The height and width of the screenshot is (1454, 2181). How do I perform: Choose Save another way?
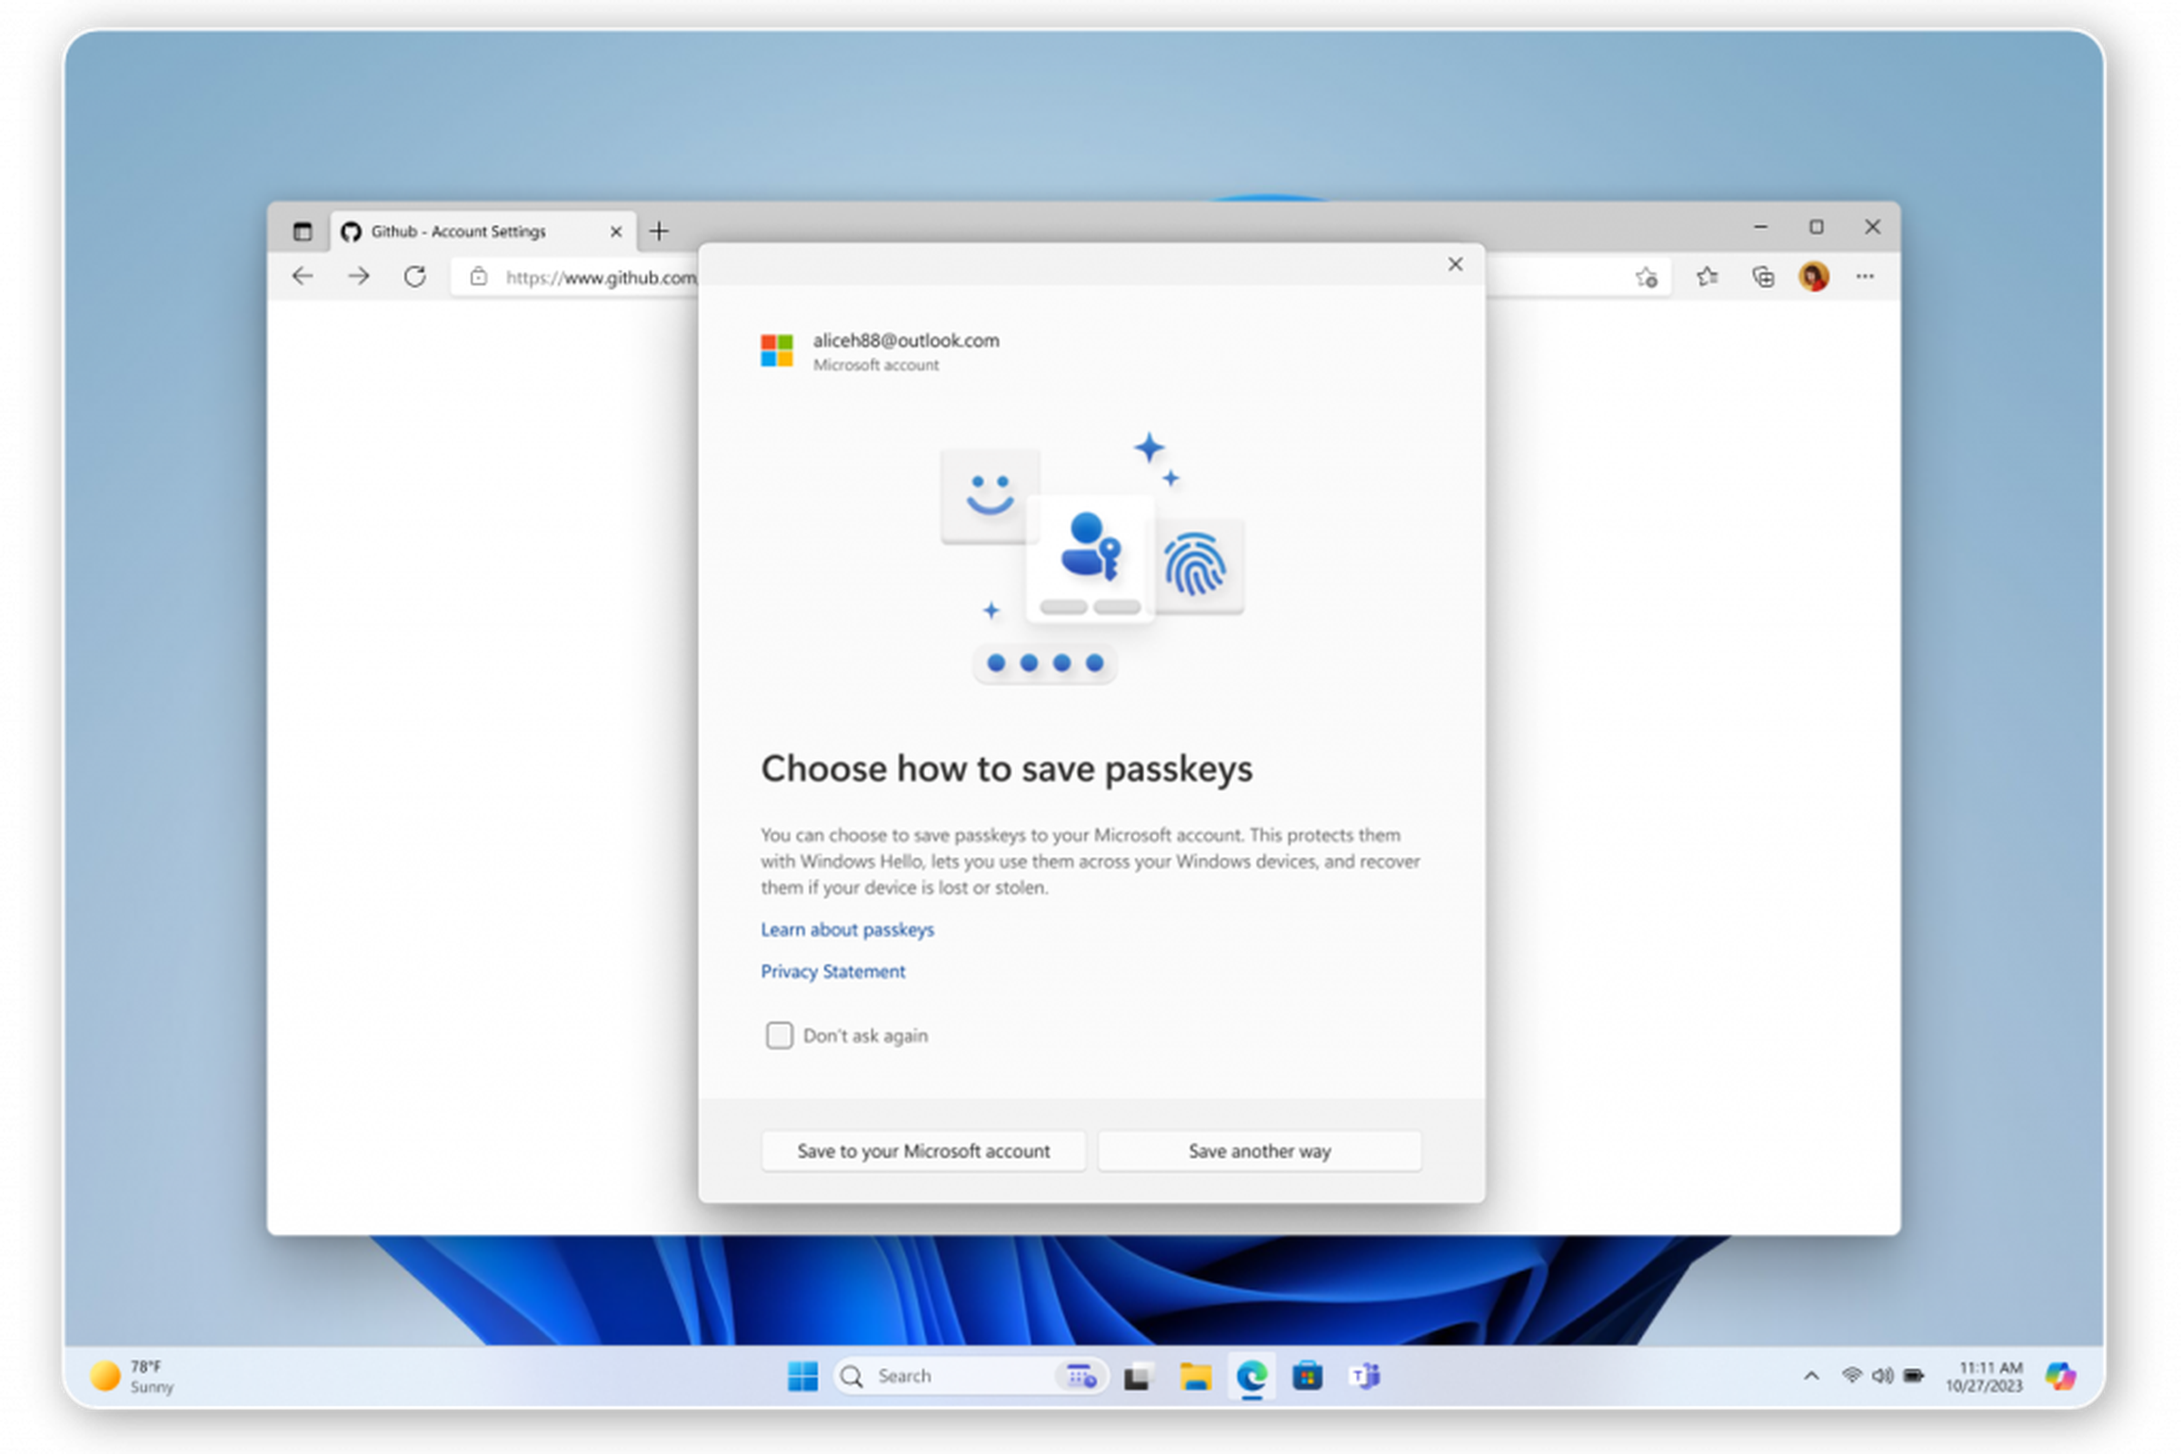tap(1260, 1150)
